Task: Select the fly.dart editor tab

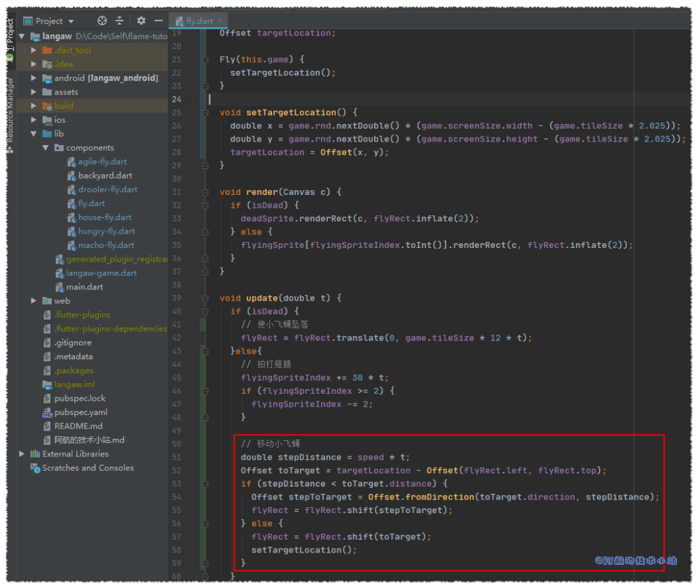Action: [x=198, y=21]
